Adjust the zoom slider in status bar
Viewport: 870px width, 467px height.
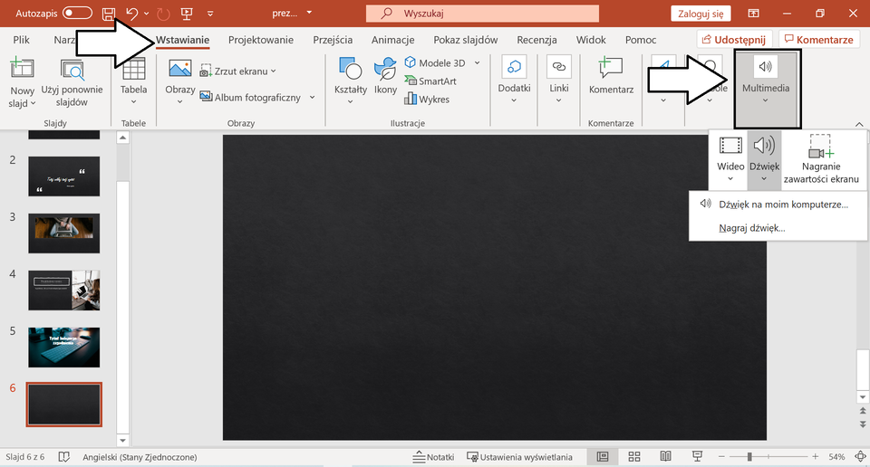[749, 457]
